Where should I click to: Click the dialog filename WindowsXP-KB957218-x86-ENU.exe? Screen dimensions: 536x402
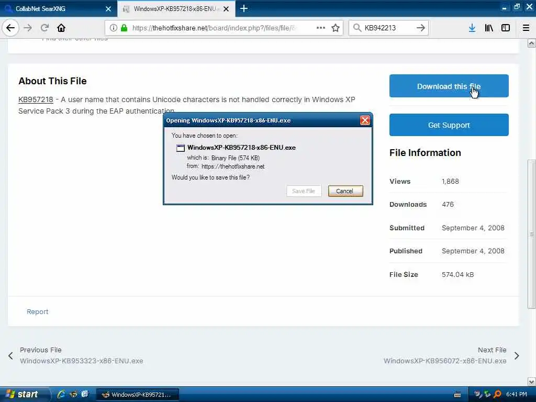241,148
